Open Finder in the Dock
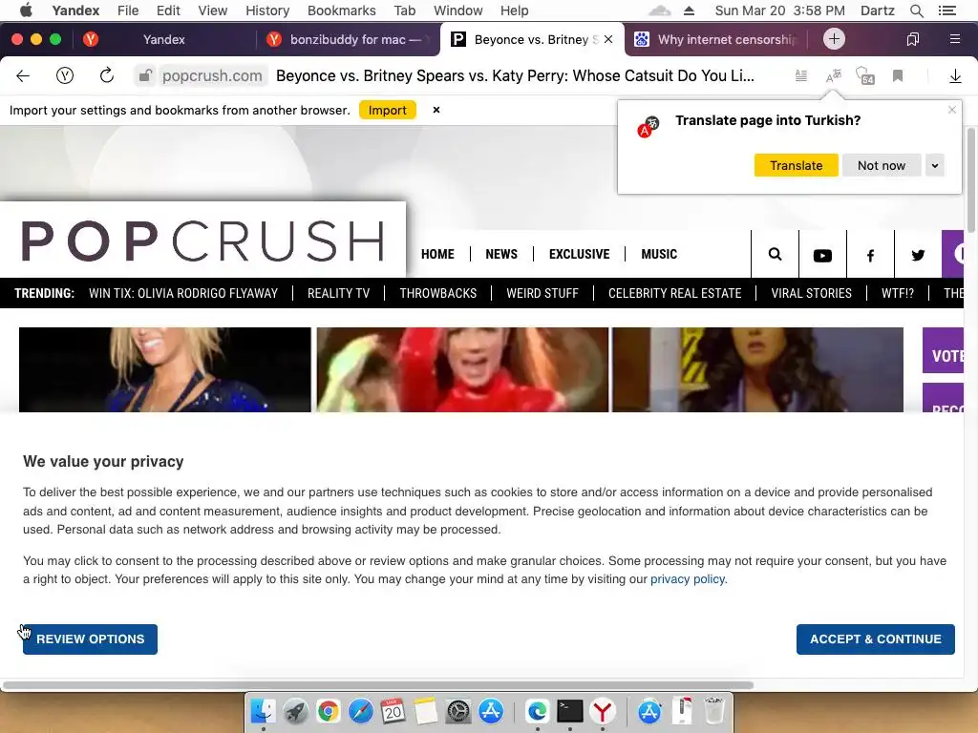978x733 pixels. (263, 710)
